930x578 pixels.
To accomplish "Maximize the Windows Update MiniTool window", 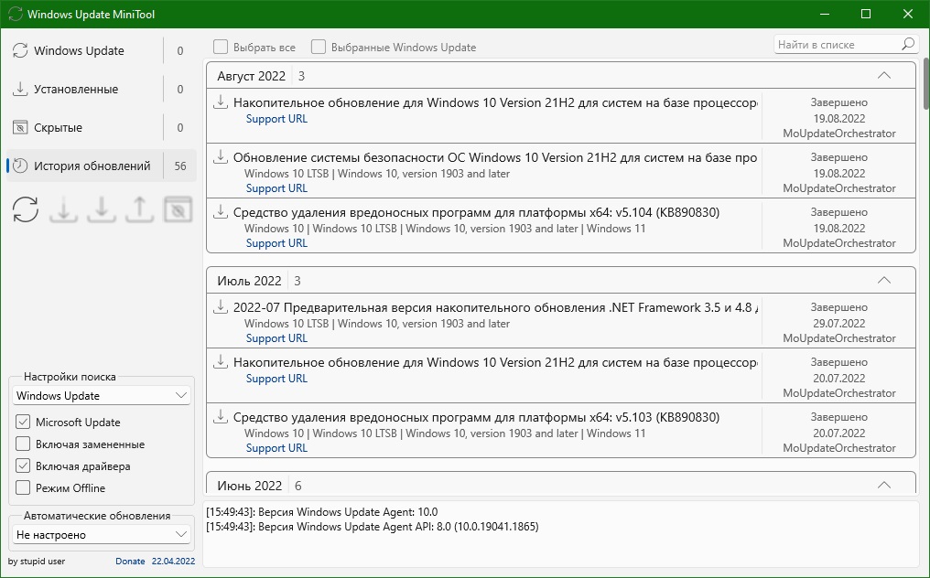I will pos(866,14).
